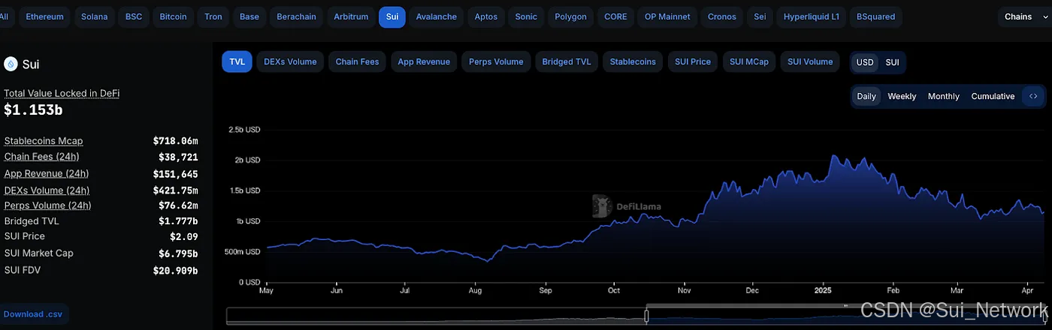Select the Sei chain tab

tap(760, 16)
